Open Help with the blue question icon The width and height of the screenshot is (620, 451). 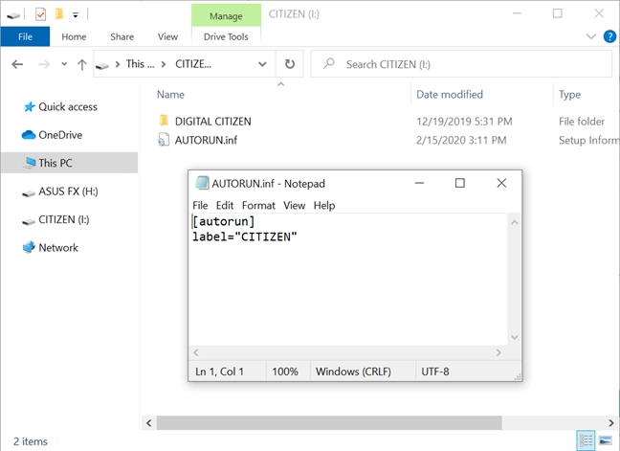(x=609, y=36)
